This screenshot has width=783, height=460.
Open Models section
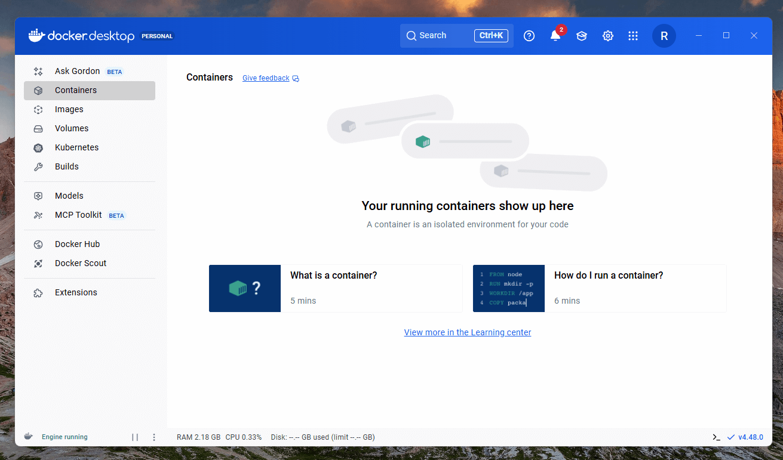coord(90,196)
